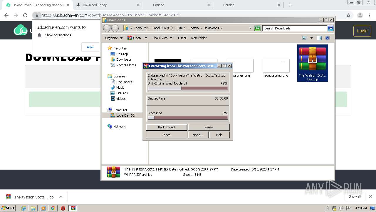Viewport: 376px width, 212px height.
Task: Expand the Downloads breadcrumb arrow
Action: click(x=221, y=28)
